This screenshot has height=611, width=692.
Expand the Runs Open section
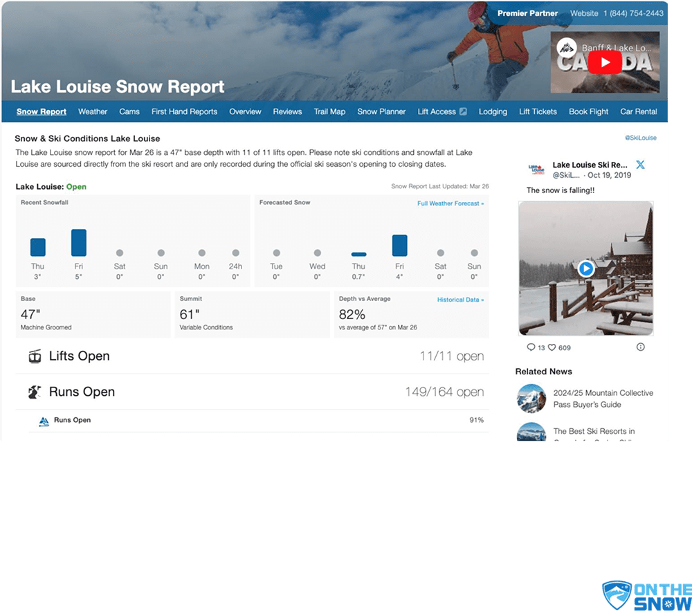pos(253,392)
